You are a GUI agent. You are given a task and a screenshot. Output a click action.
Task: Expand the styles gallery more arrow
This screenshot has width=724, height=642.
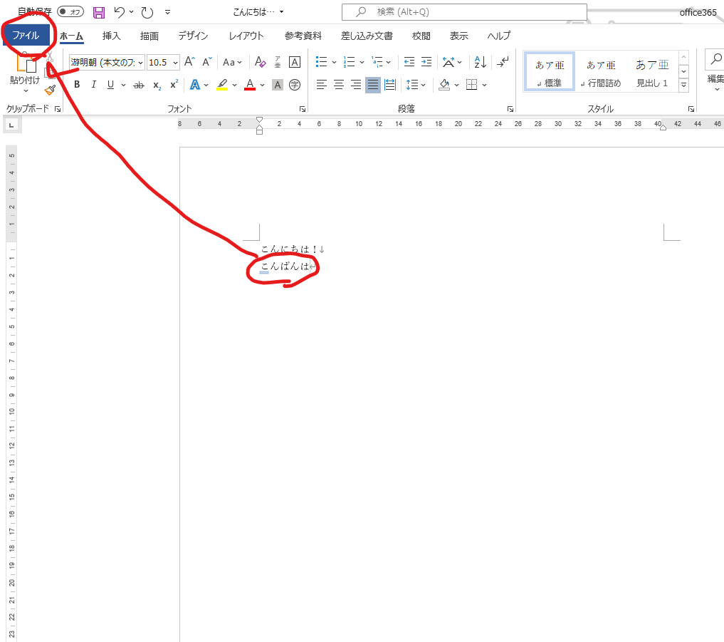point(683,86)
